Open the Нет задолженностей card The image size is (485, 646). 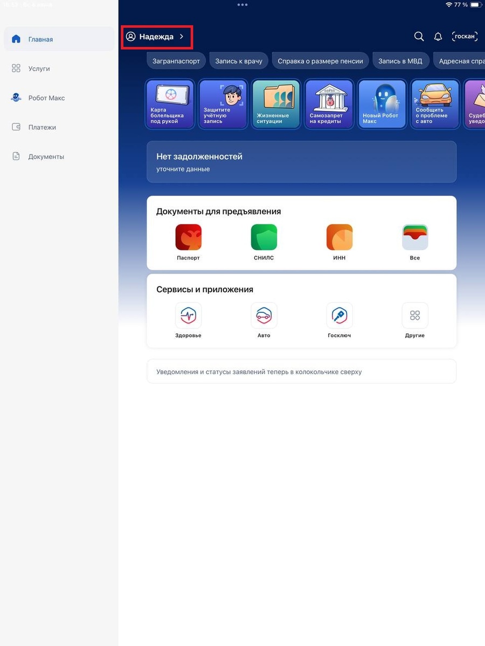point(302,162)
